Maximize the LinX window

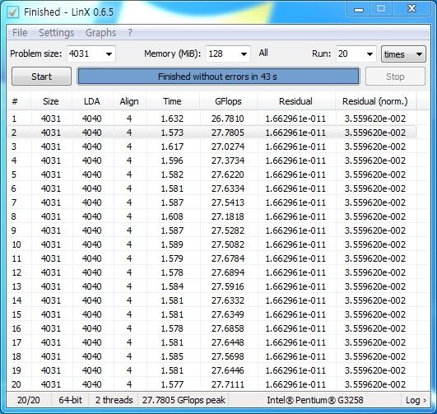tap(381, 9)
